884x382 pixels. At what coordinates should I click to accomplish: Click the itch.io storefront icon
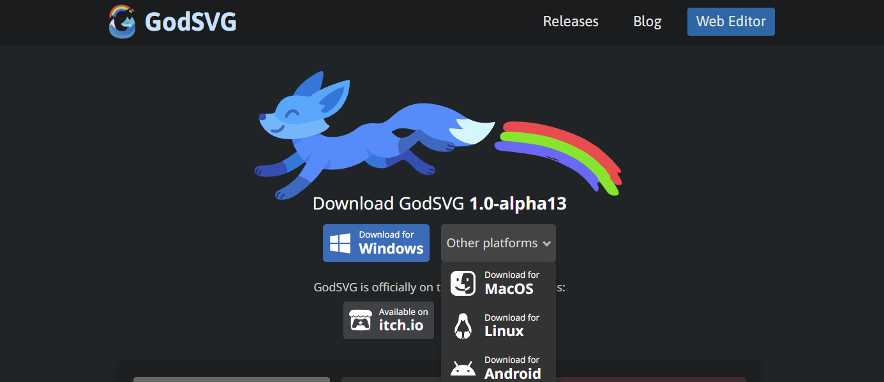(x=361, y=320)
